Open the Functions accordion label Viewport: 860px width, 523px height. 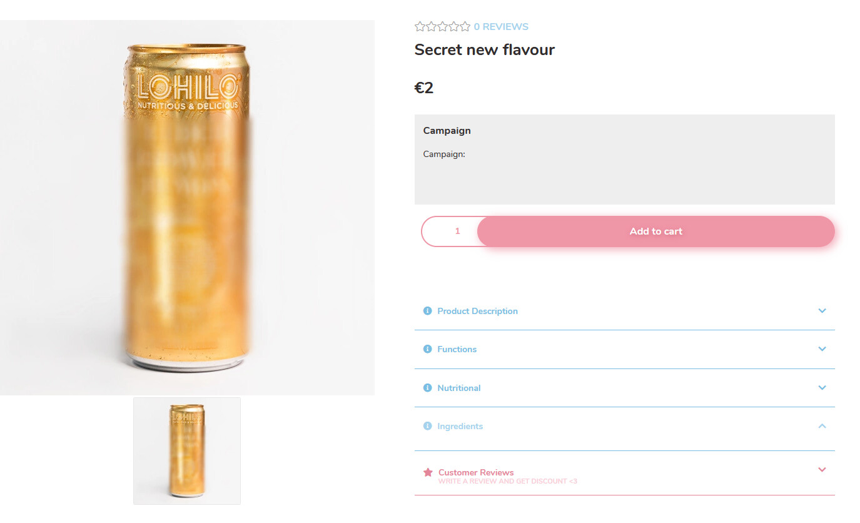(457, 349)
